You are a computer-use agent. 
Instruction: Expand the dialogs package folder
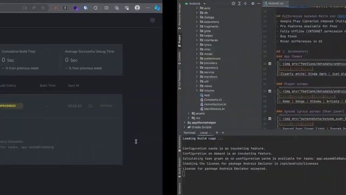(197, 17)
